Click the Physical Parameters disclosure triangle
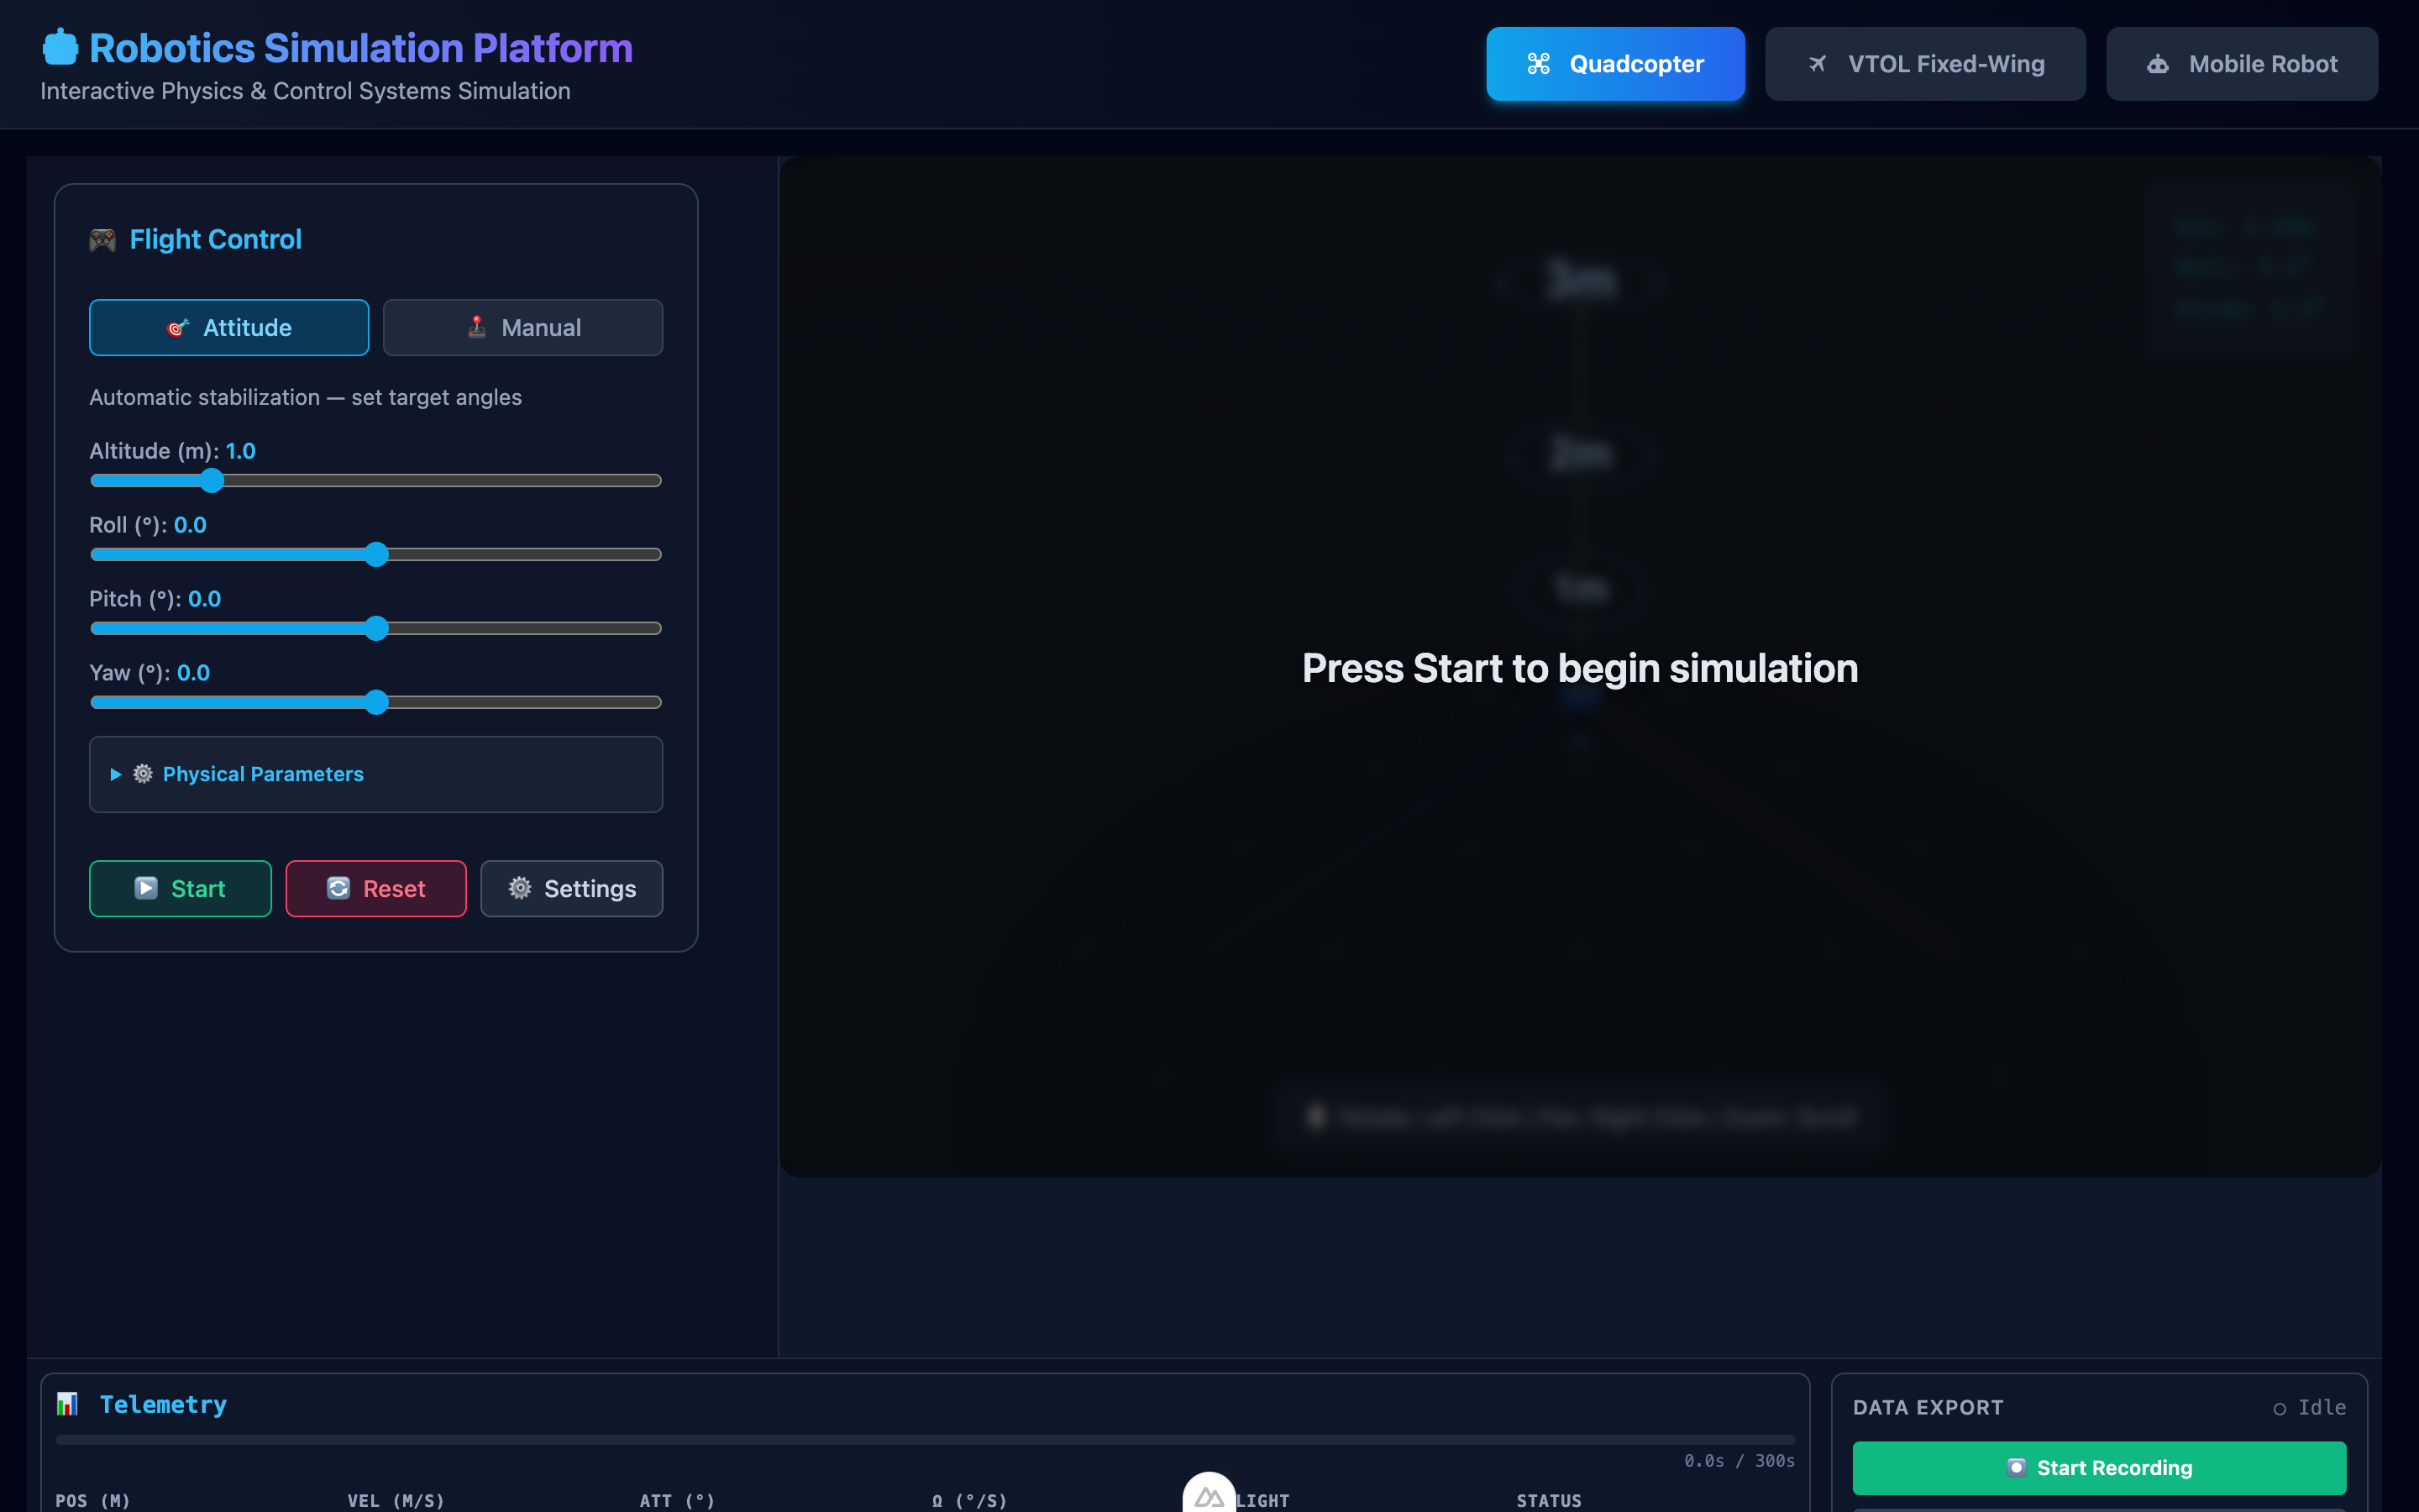 point(116,774)
